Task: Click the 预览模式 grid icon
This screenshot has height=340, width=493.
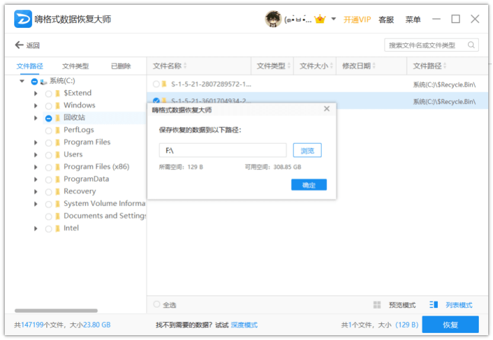Action: tap(377, 305)
